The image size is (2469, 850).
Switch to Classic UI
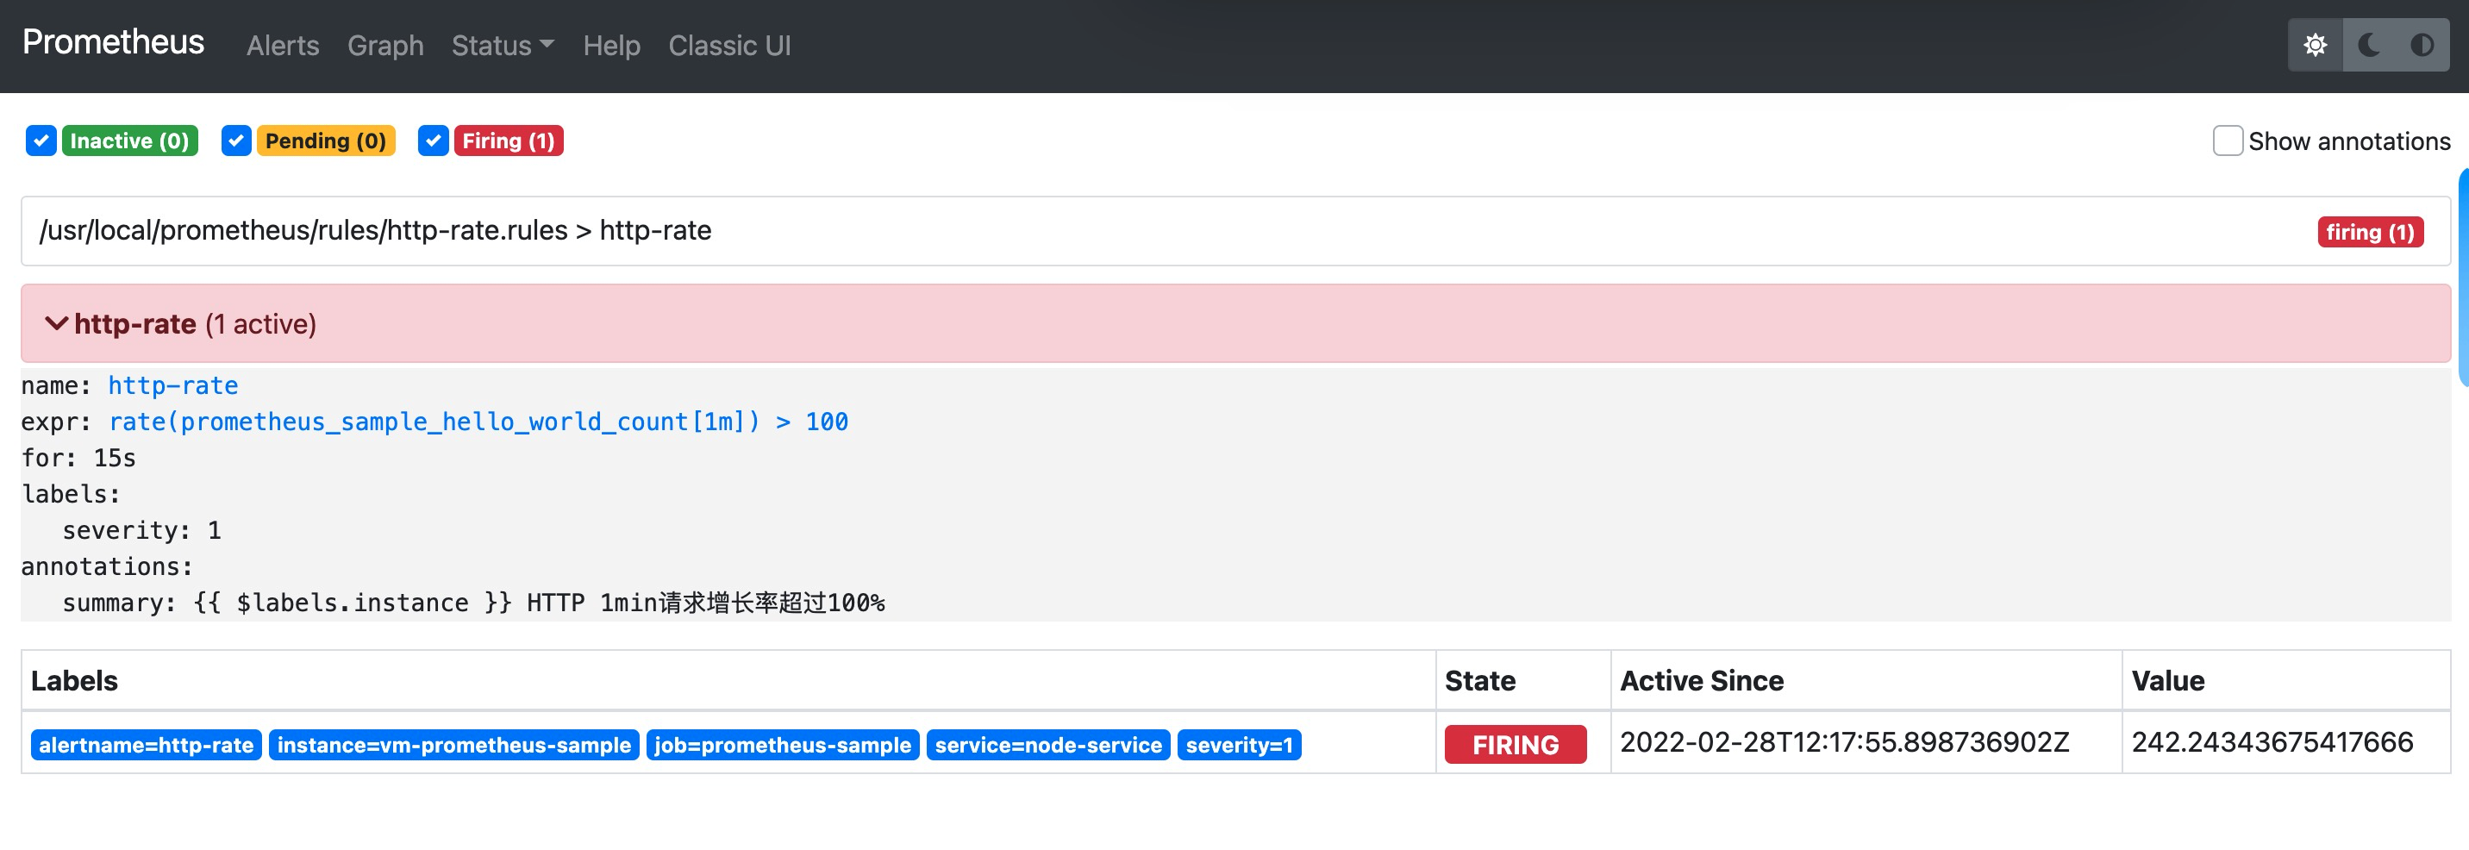click(729, 45)
